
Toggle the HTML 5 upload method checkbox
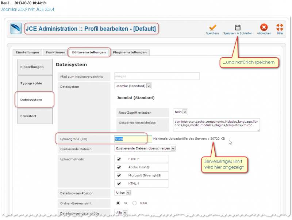coord(119,159)
